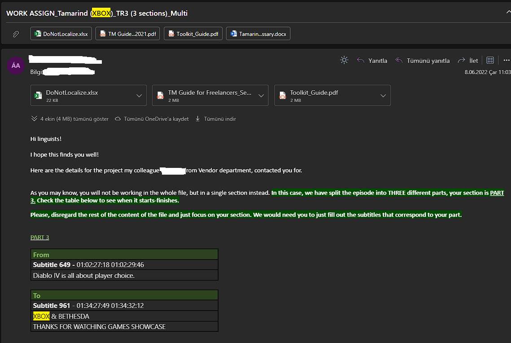Viewport: 511px width, 343px height.
Task: Click the Toolkit_Guide.pdf chip in header
Action: point(193,34)
